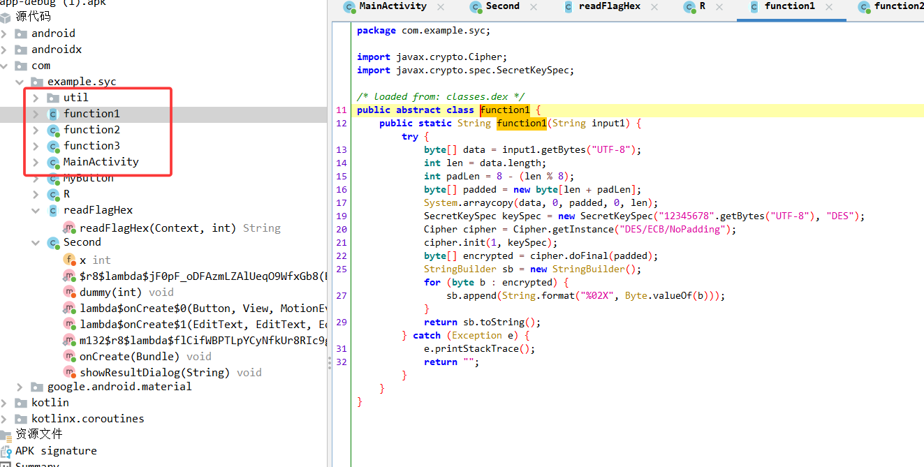Click the MainActivity tab class icon

click(x=349, y=6)
